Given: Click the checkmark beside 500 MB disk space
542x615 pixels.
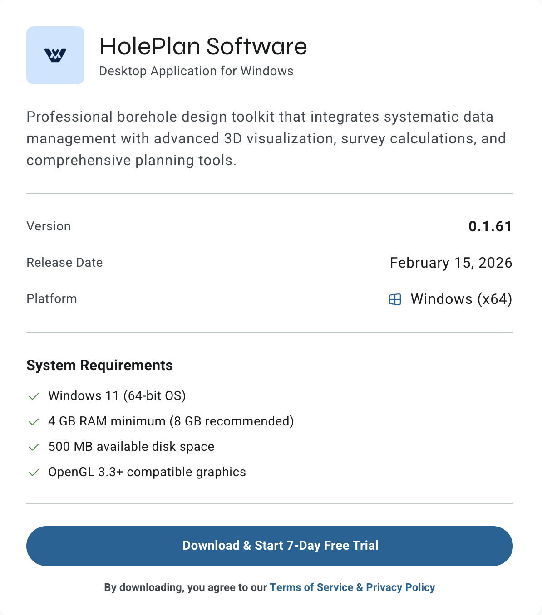Looking at the screenshot, I should pyautogui.click(x=34, y=447).
